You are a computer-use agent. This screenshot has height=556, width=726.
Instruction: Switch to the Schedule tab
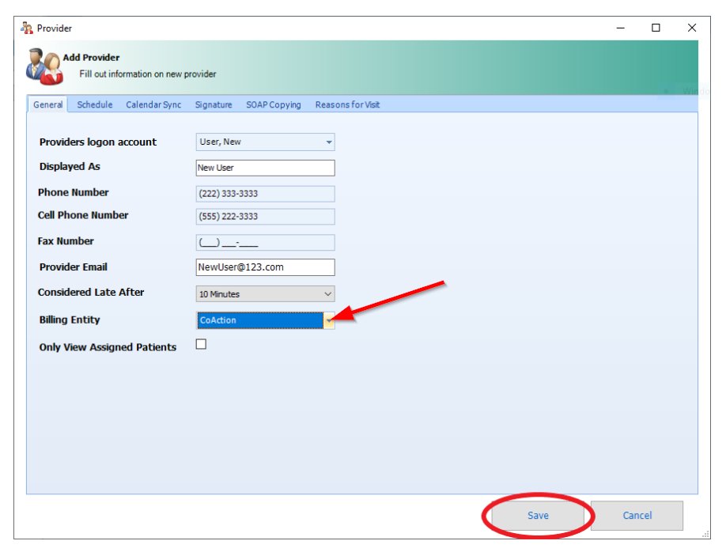95,104
